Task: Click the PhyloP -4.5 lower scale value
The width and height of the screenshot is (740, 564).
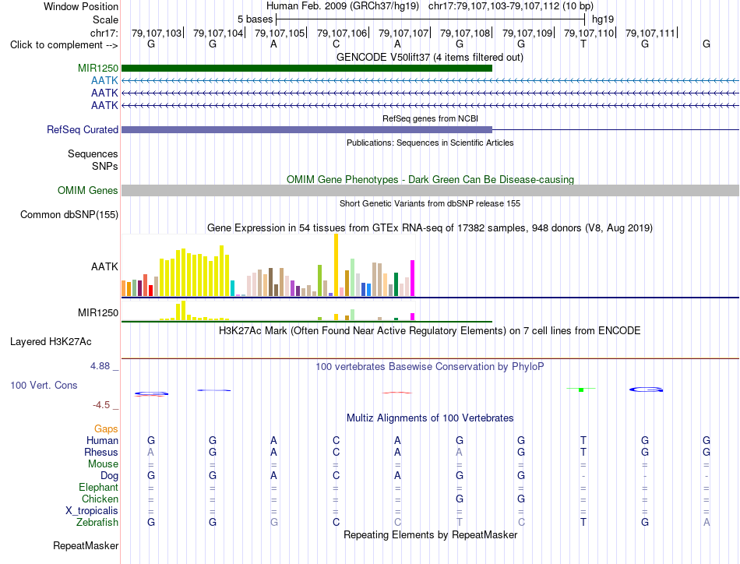Action: click(101, 405)
